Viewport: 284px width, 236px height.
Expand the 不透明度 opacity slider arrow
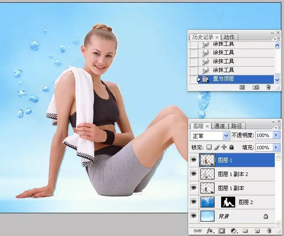pyautogui.click(x=276, y=135)
